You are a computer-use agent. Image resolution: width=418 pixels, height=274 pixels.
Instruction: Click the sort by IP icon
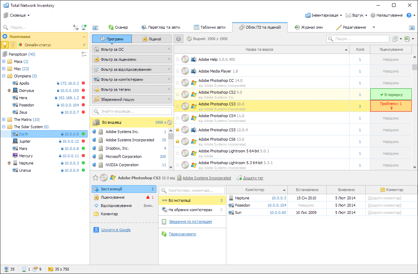click(x=75, y=27)
